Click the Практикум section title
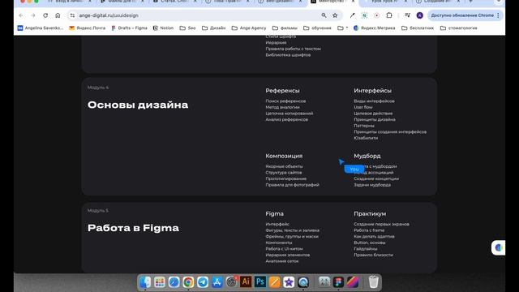Image resolution: width=519 pixels, height=292 pixels. (370, 214)
